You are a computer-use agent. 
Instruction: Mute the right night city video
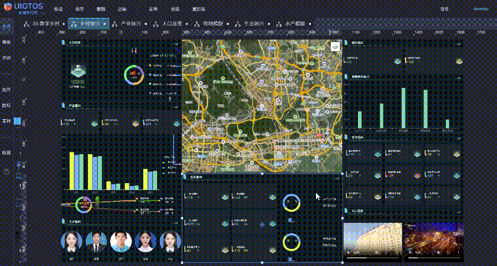(439, 252)
